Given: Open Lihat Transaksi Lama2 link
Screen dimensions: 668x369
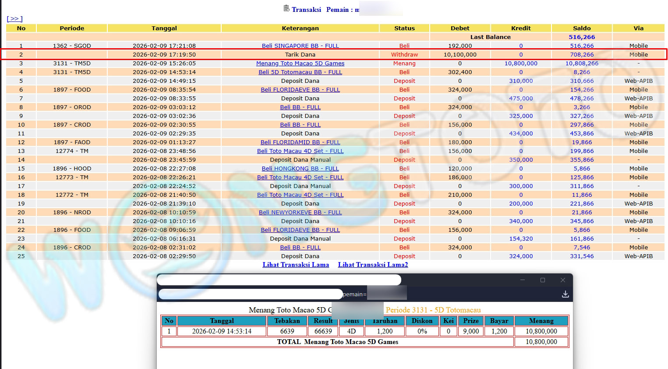Looking at the screenshot, I should point(373,265).
